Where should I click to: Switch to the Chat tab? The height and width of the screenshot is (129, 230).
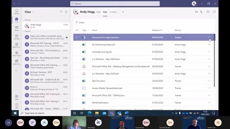point(98,12)
